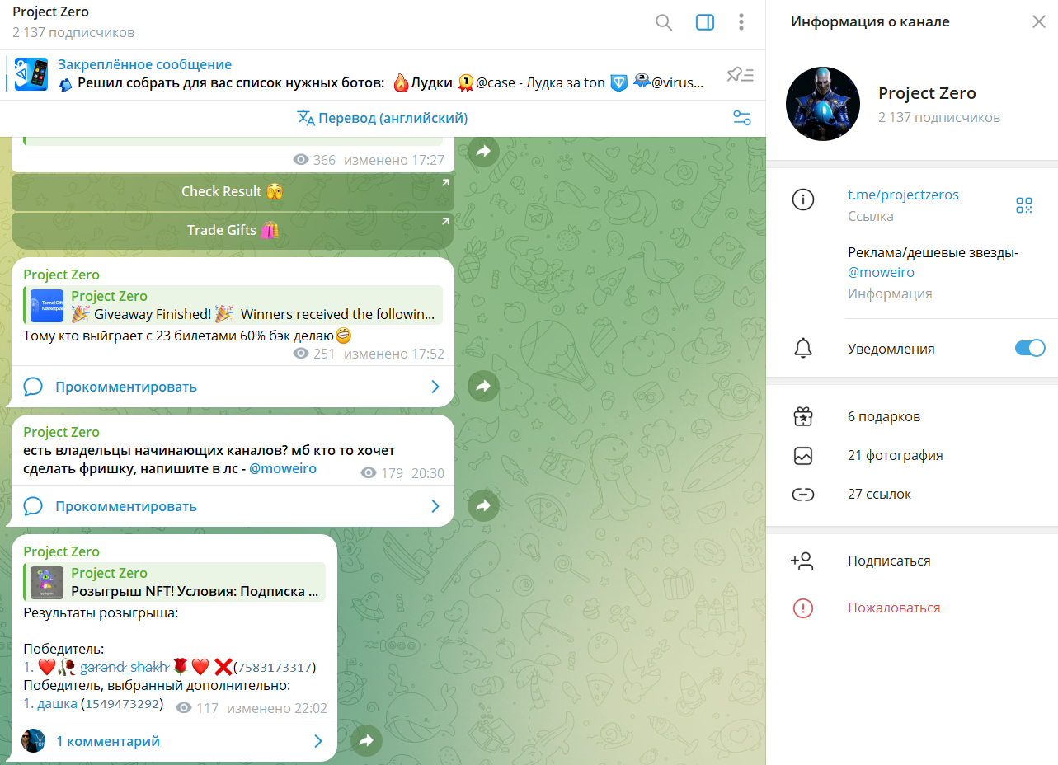Open the Розыгрыш NFT reply quote
The image size is (1058, 765).
click(174, 582)
